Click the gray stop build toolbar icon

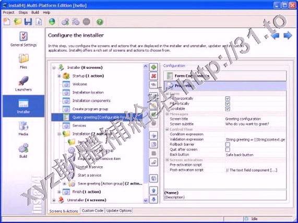tap(87, 22)
